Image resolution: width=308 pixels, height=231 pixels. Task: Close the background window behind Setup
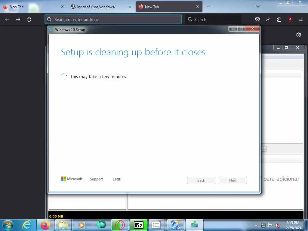(297, 48)
